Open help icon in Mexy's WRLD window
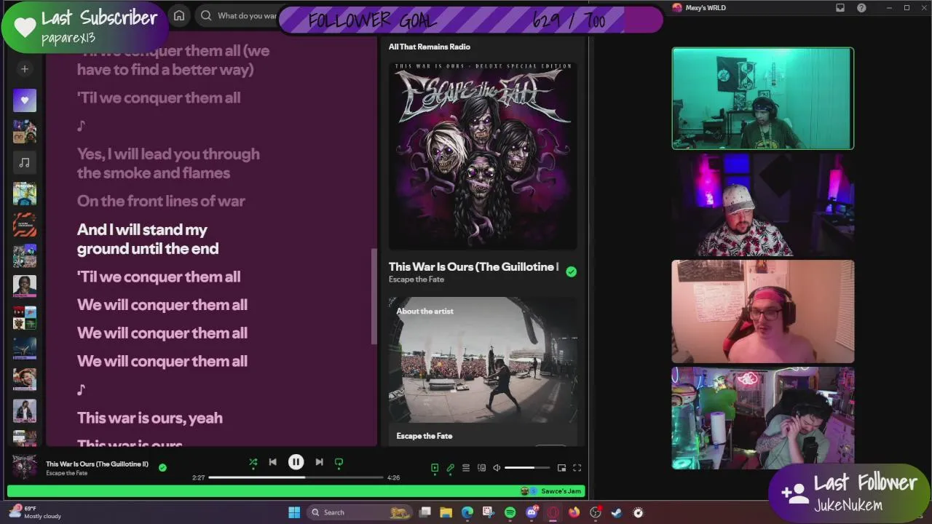Viewport: 932px width, 524px height. point(862,8)
